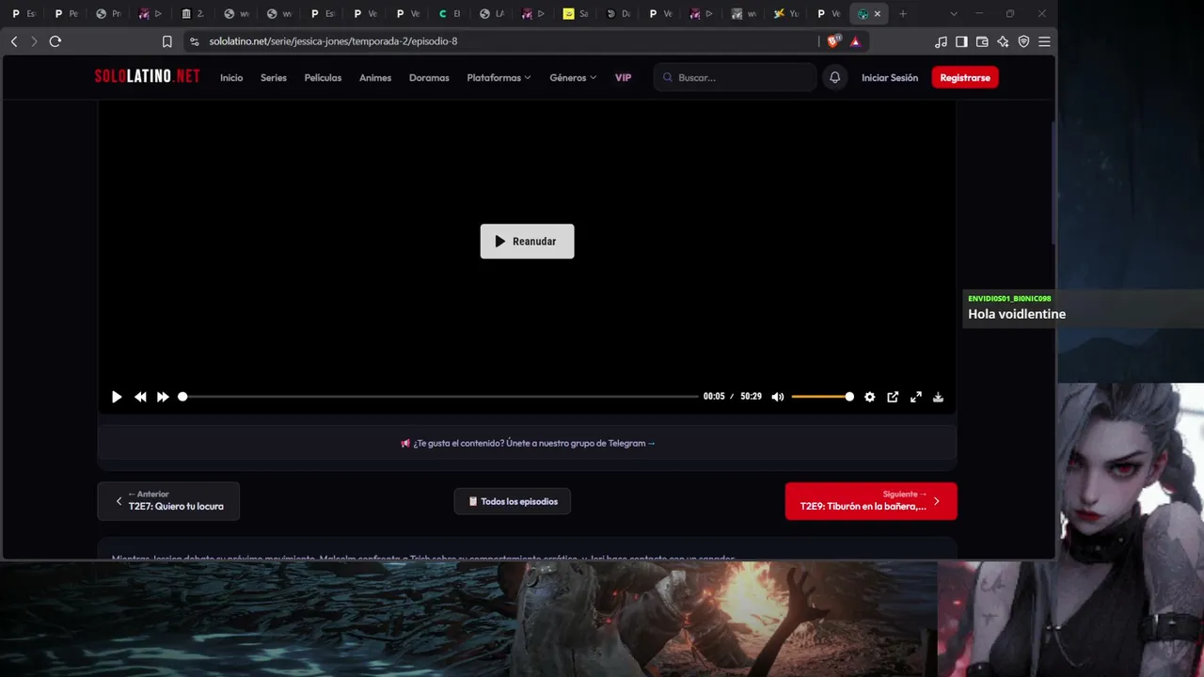Expand the Plataformas dropdown
The image size is (1204, 677).
click(x=499, y=78)
